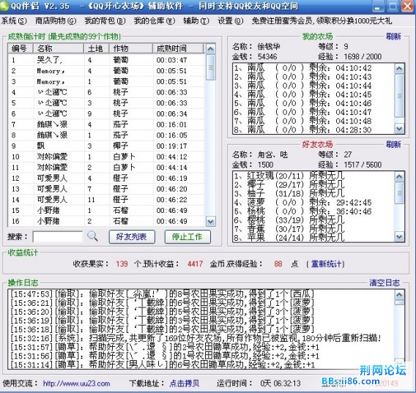Open the 系统(S) menu
This screenshot has width=416, height=393.
(x=14, y=21)
